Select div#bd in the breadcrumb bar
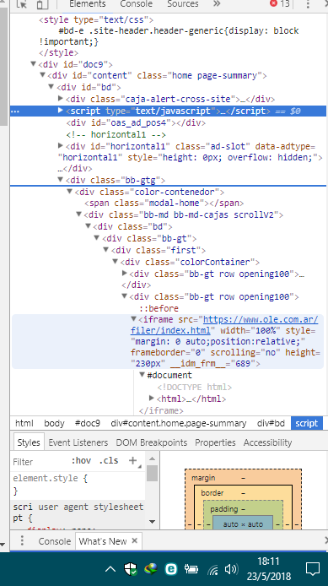This screenshot has width=328, height=586. pos(271,423)
